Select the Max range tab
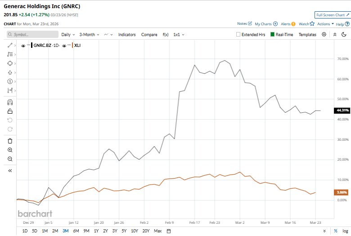The width and height of the screenshot is (351, 236). coord(158,231)
